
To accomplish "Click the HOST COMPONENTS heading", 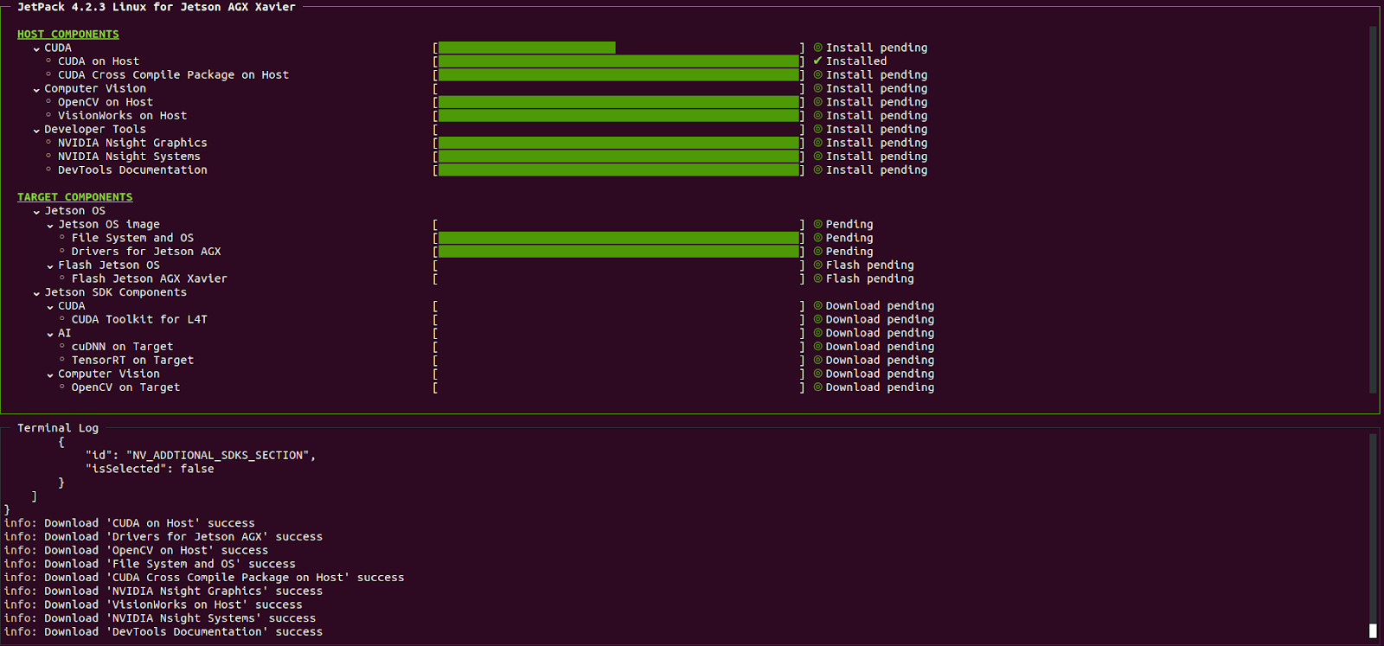I will 68,35.
